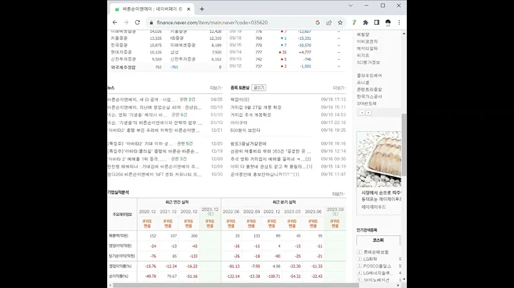Share this page via address bar icon

click(329, 22)
